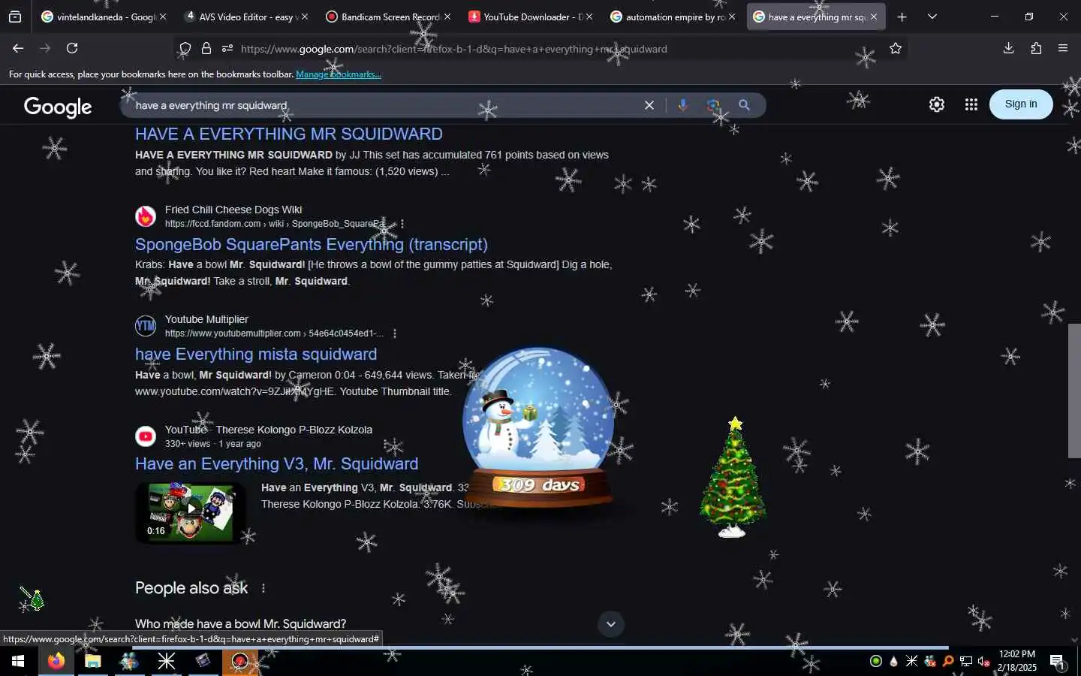Screen dimensions: 1081x676
Task: Click the circular down-arrow button
Action: (x=611, y=624)
